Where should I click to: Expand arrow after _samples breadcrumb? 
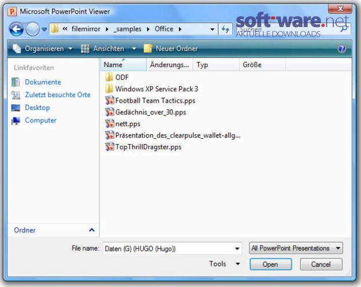click(x=148, y=29)
